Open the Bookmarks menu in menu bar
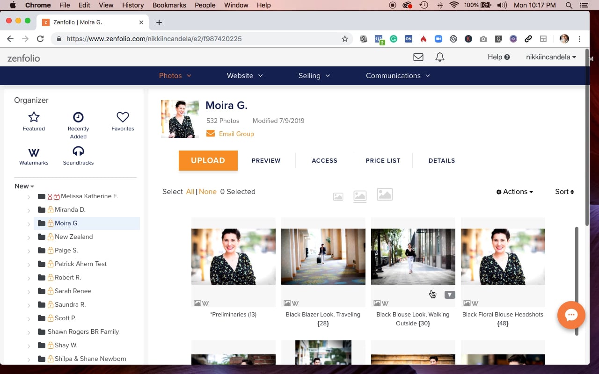The image size is (599, 374). coord(169,5)
